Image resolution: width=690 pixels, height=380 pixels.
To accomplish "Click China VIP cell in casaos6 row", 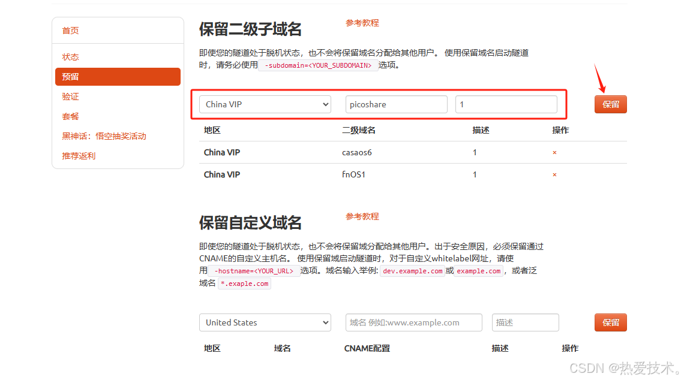I will click(222, 152).
